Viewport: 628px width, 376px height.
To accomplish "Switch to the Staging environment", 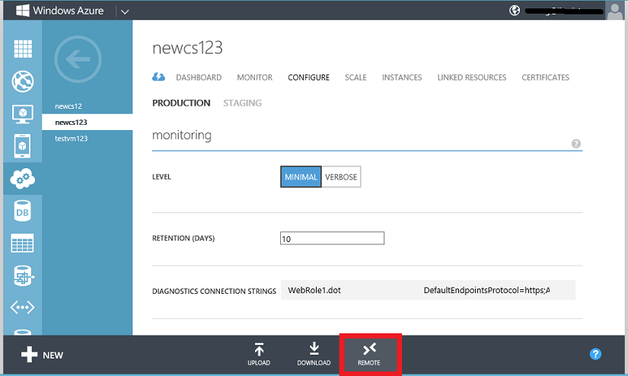I will [x=242, y=104].
